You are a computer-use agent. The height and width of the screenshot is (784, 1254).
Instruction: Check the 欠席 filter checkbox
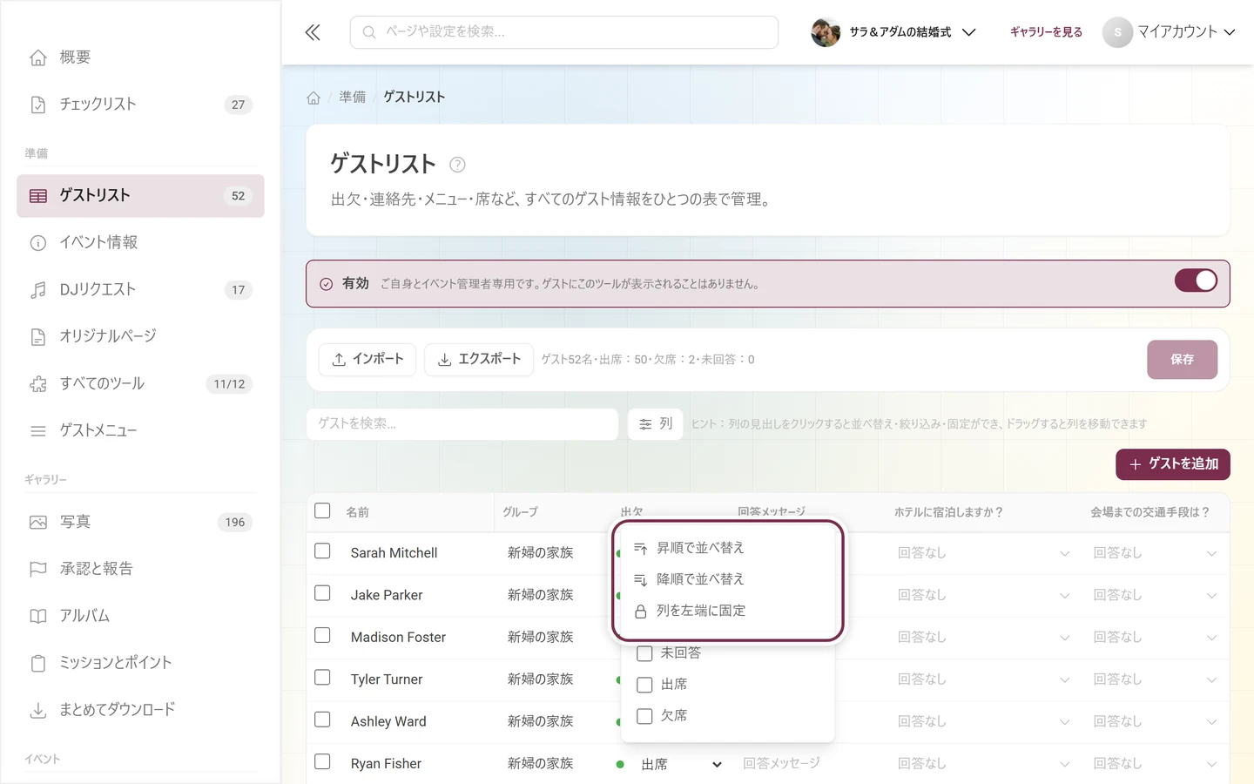coord(644,716)
